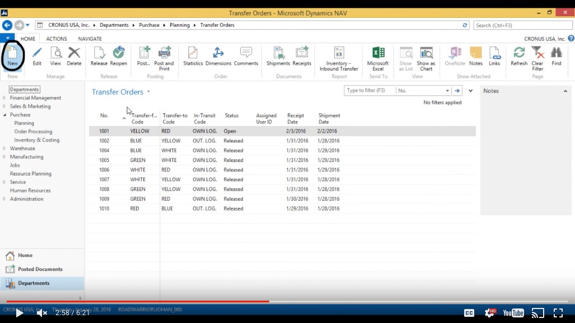Switch to the HOME ribbon tab
575x323 pixels.
[x=28, y=39]
